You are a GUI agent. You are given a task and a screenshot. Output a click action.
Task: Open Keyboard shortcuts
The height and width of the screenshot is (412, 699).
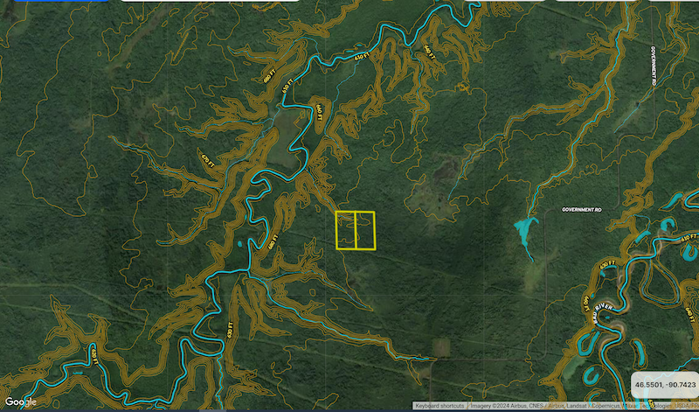pos(439,407)
